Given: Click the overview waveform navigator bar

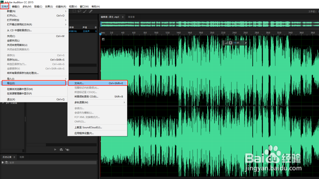Looking at the screenshot, I should (x=210, y=24).
